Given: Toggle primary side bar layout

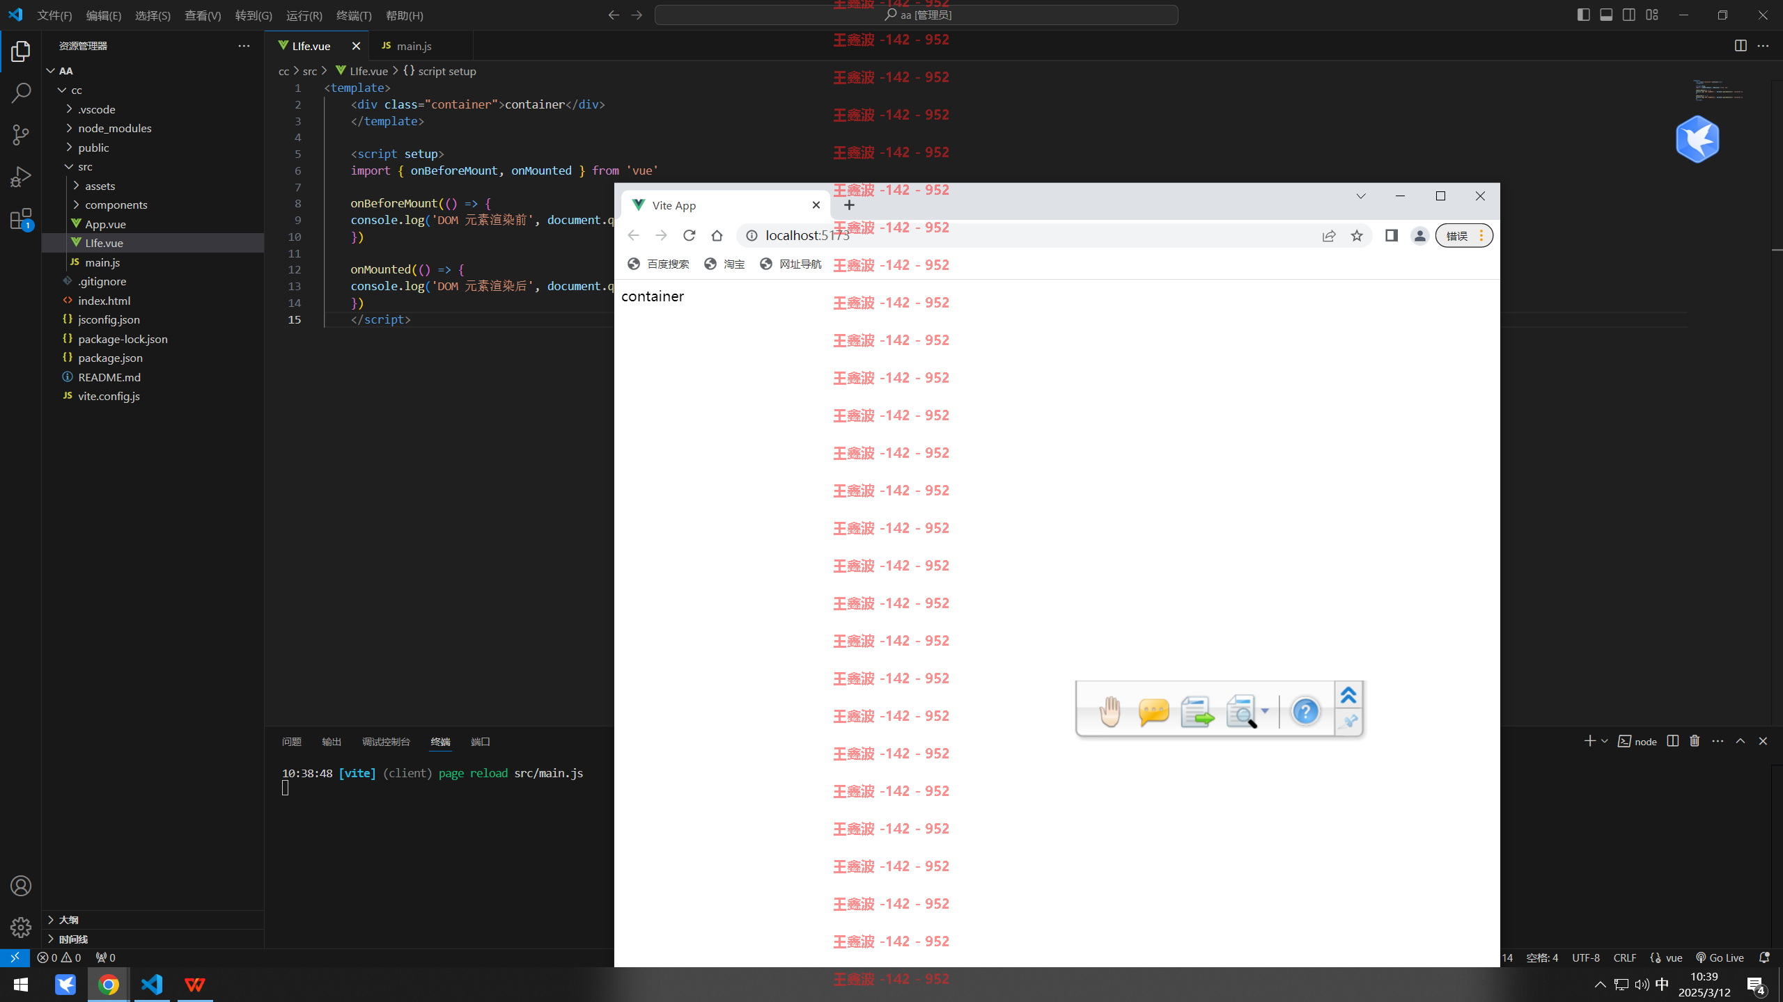Looking at the screenshot, I should coord(1583,15).
